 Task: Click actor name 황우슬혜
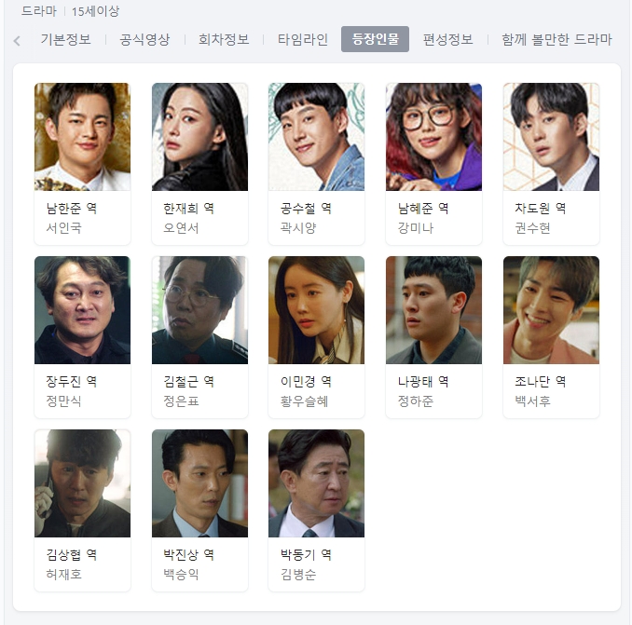point(304,401)
